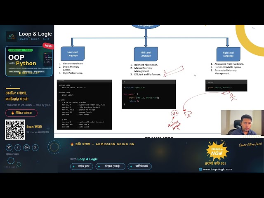Open the OOP with Python course card

click(29, 61)
